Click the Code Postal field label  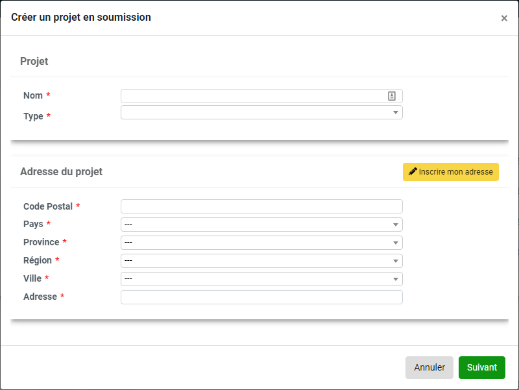48,206
